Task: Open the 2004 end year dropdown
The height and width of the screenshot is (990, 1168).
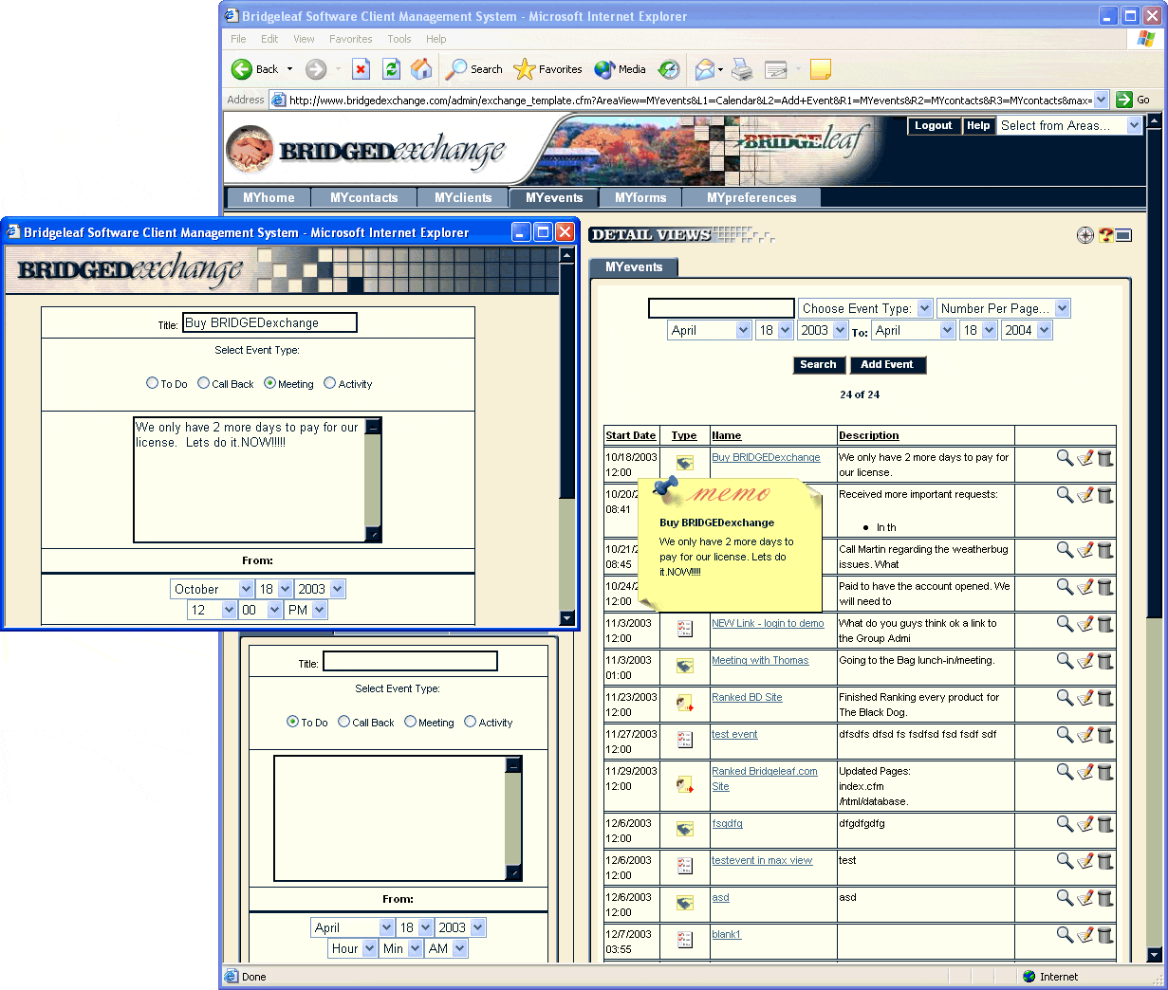Action: click(1027, 330)
